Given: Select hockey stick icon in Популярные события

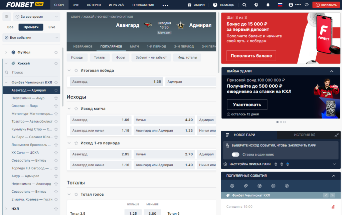Looking at the screenshot, I should pos(246,186).
